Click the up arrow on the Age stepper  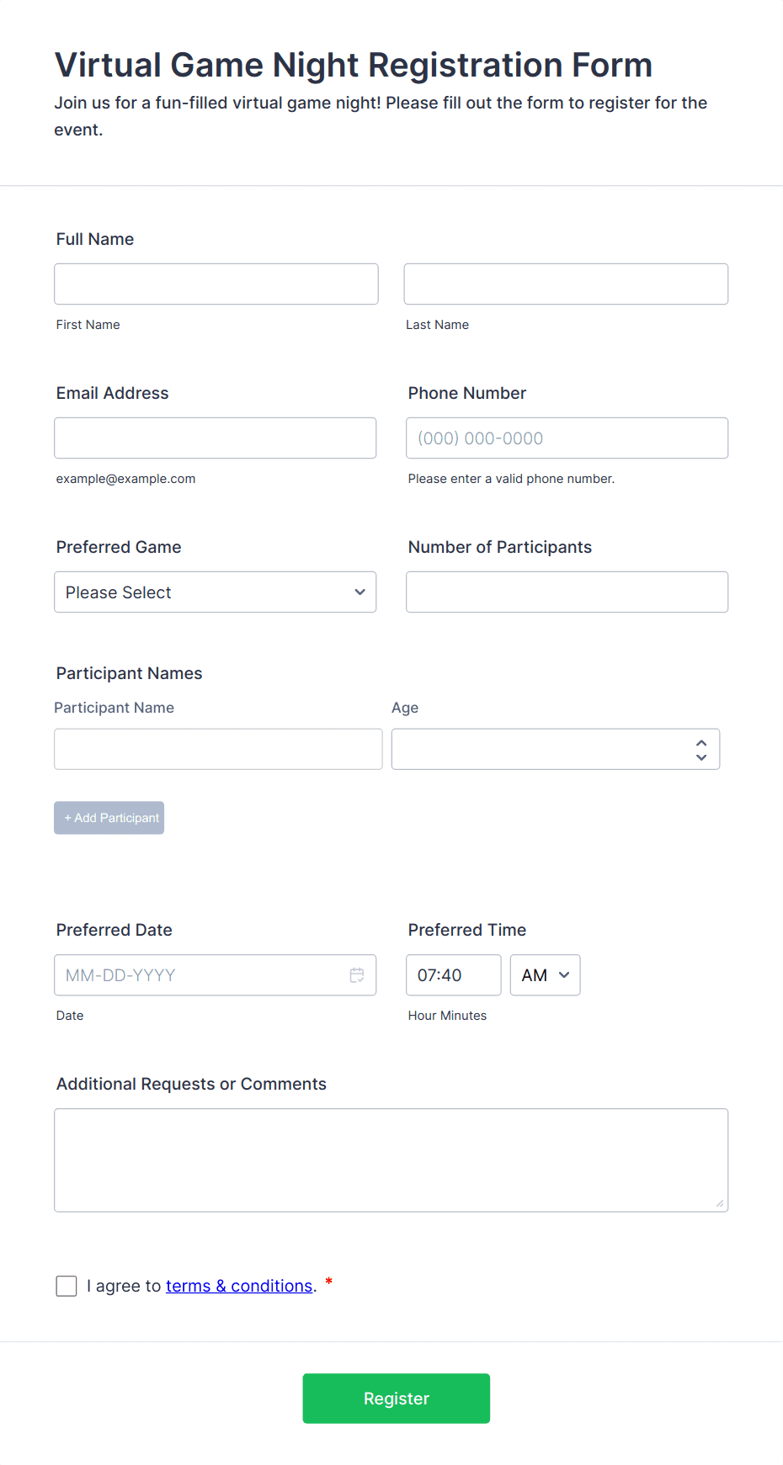pyautogui.click(x=701, y=741)
